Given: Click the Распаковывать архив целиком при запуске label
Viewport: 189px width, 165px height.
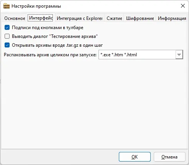Looking at the screenshot, I should tap(50, 55).
